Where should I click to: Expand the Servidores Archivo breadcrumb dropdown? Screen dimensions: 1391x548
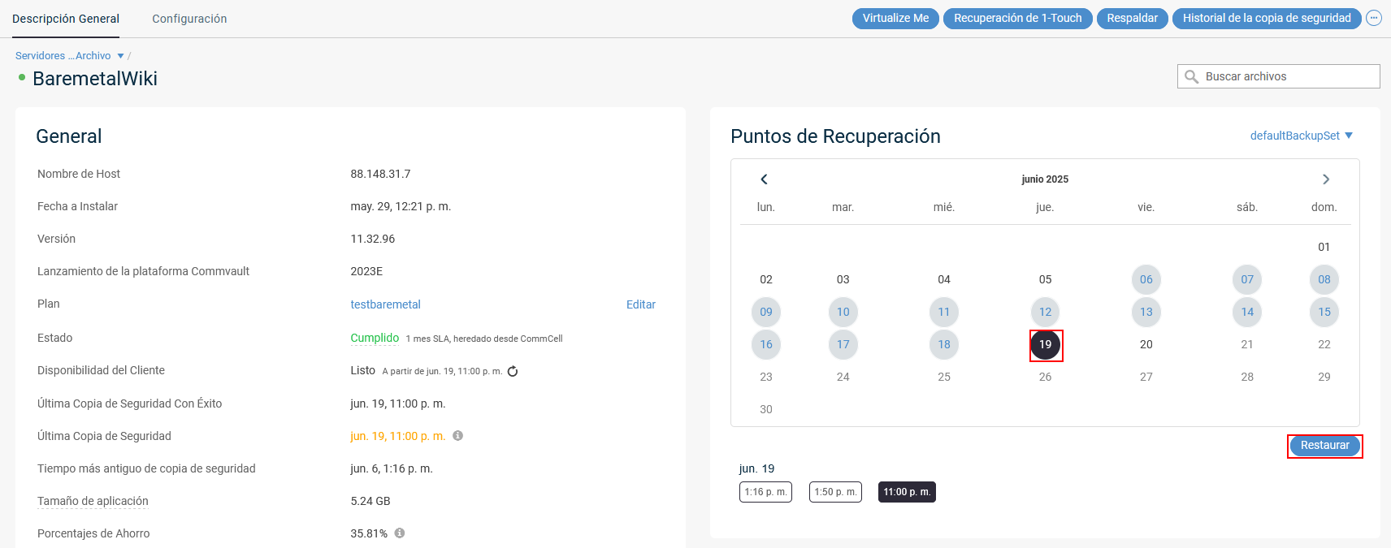[121, 56]
